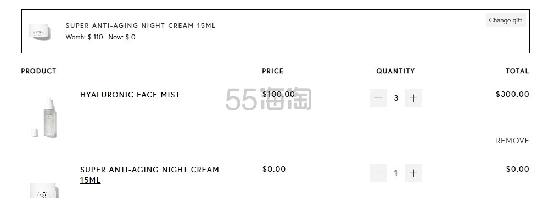
Task: Click the Change gift button
Action: (x=506, y=20)
